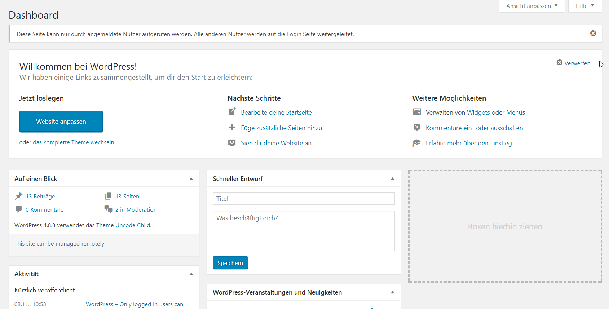Save the draft with the Speichern button

click(x=230, y=263)
